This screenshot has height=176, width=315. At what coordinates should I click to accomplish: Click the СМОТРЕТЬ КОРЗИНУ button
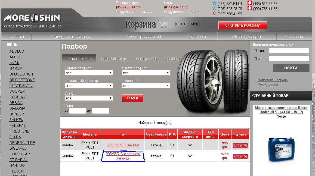point(243,25)
